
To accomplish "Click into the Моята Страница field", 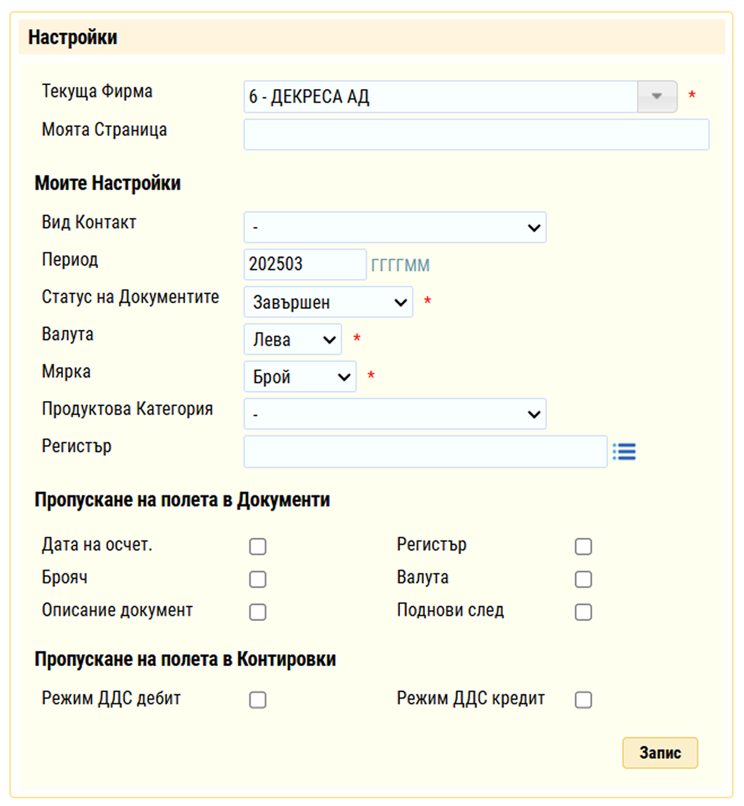I will (476, 135).
